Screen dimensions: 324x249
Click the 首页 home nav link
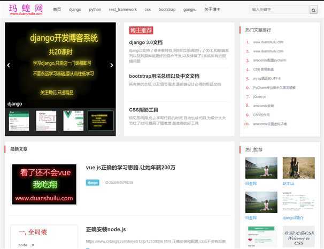click(x=57, y=10)
